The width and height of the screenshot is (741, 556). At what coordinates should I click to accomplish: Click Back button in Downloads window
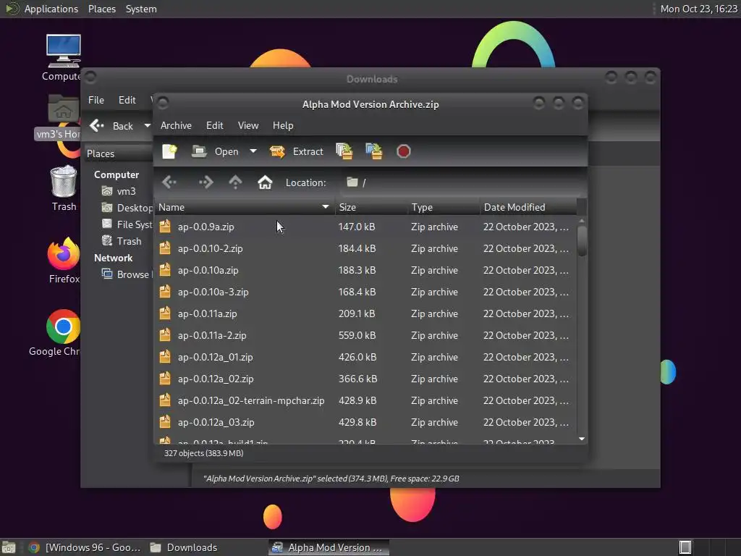click(111, 126)
